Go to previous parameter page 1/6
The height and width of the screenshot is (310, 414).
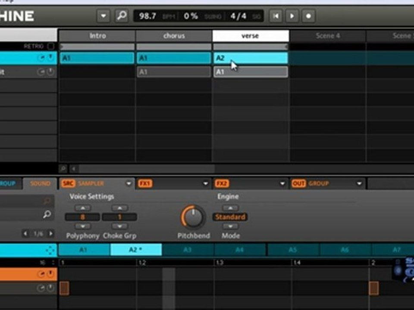pyautogui.click(x=25, y=233)
